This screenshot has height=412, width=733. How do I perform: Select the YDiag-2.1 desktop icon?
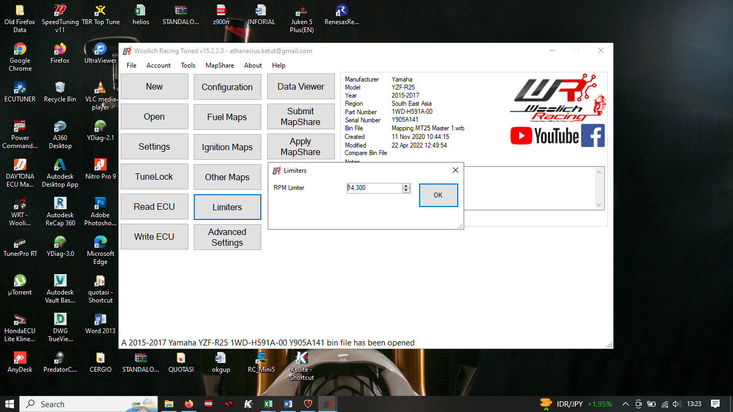[x=100, y=130]
